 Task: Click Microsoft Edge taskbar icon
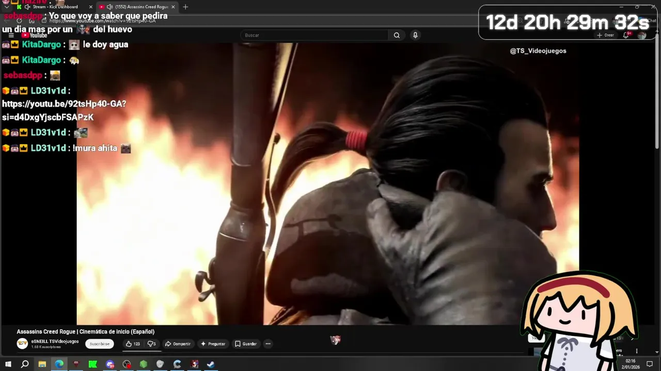click(59, 364)
